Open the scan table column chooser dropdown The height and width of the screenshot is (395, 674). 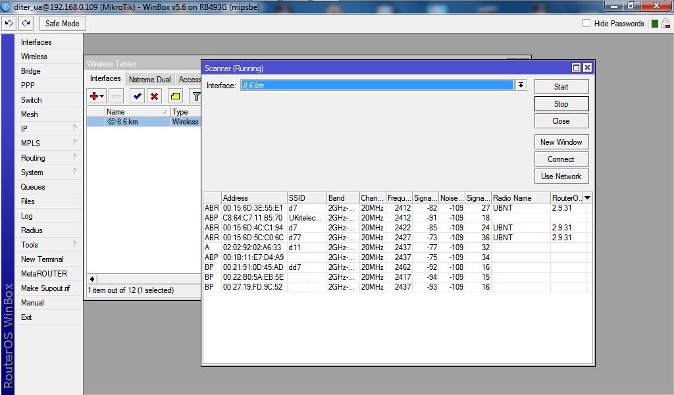(x=588, y=197)
